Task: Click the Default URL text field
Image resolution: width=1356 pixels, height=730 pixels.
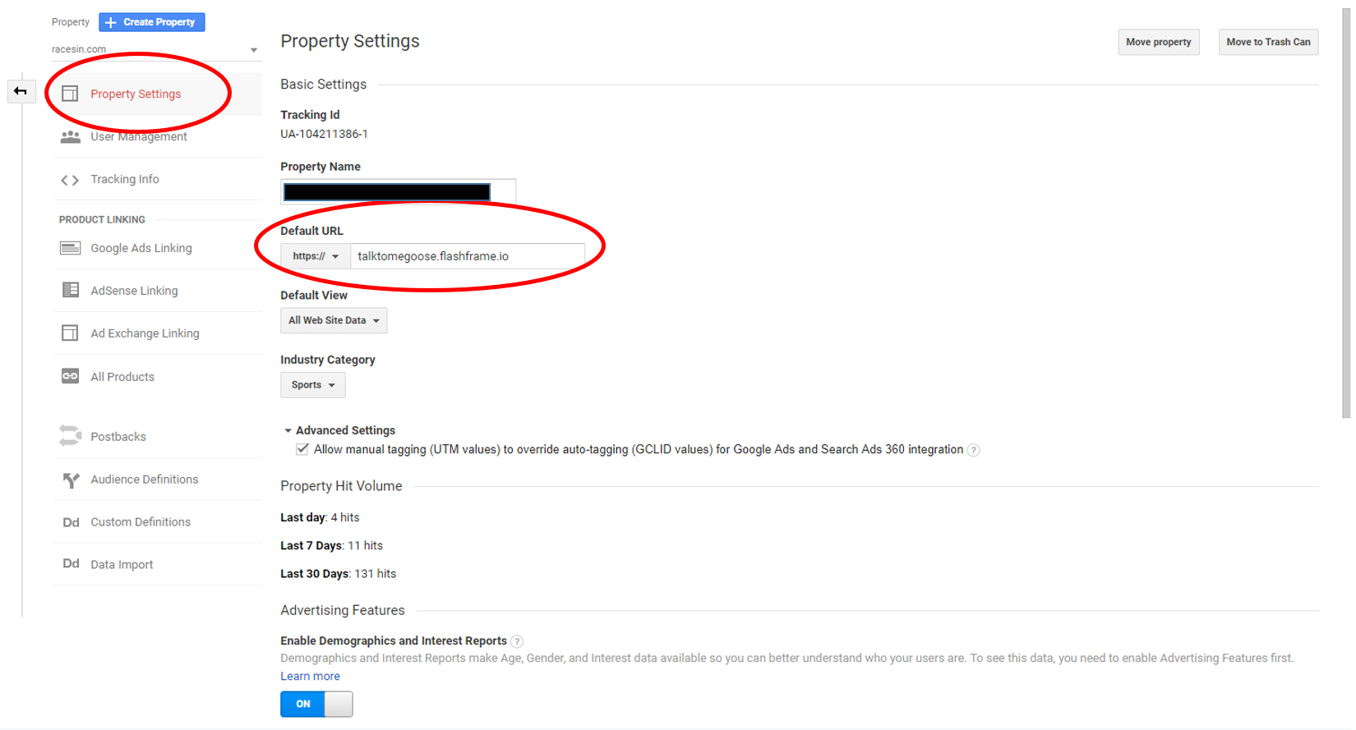Action: click(467, 256)
